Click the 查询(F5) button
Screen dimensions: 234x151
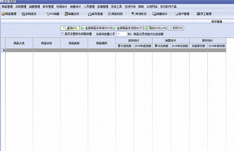(70, 28)
